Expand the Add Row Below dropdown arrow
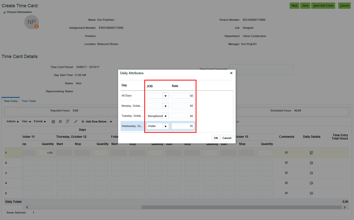 coord(110,121)
